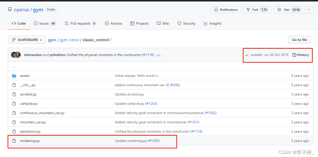Open the 'Update acrobot.py' commit message
This screenshot has height=157, width=318.
click(129, 94)
